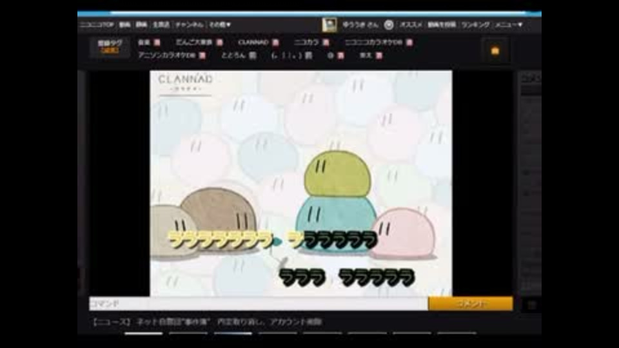Image resolution: width=619 pixels, height=348 pixels.
Task: Click the dictionary icon beside the アニソンカラオケDB tag
Action: (x=202, y=55)
